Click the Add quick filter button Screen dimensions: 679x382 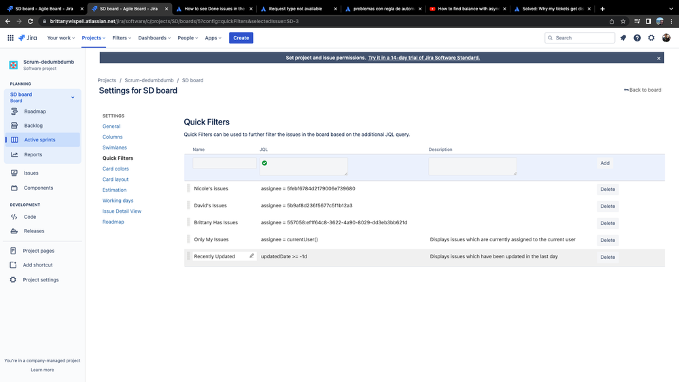(605, 163)
